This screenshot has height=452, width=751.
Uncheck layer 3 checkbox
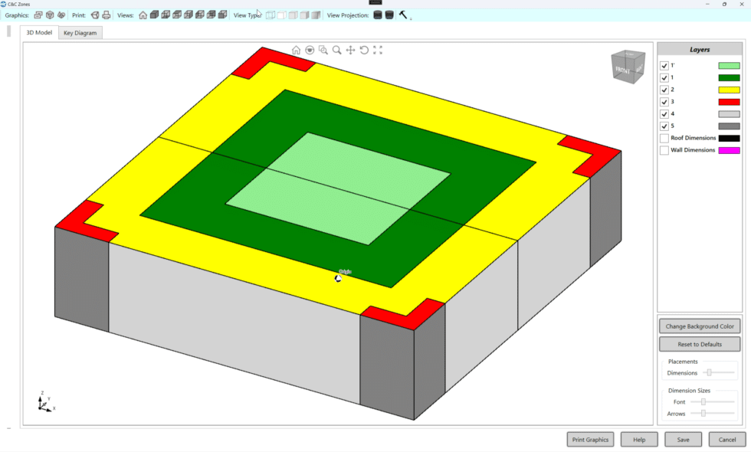click(x=664, y=102)
